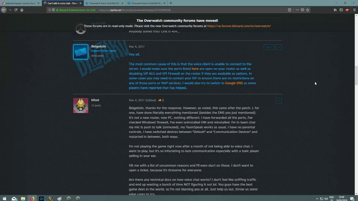This screenshot has height=201, width=358.
Task: Click quote button on Beigelstin's post
Action: point(269,47)
